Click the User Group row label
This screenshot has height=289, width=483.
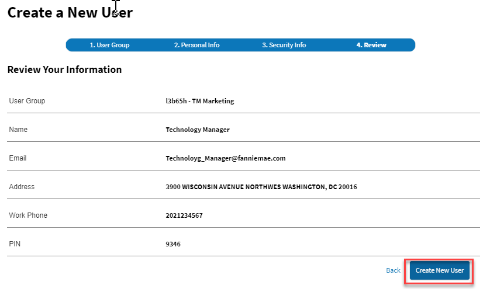[x=27, y=101]
